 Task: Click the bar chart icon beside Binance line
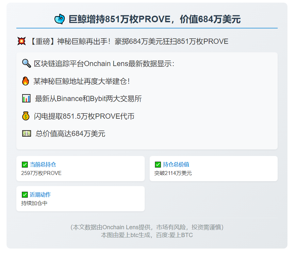[x=26, y=98]
